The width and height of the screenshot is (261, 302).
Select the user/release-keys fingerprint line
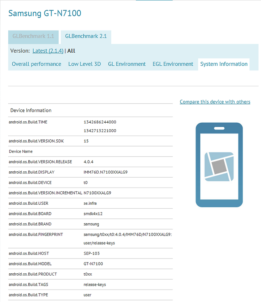(x=99, y=243)
